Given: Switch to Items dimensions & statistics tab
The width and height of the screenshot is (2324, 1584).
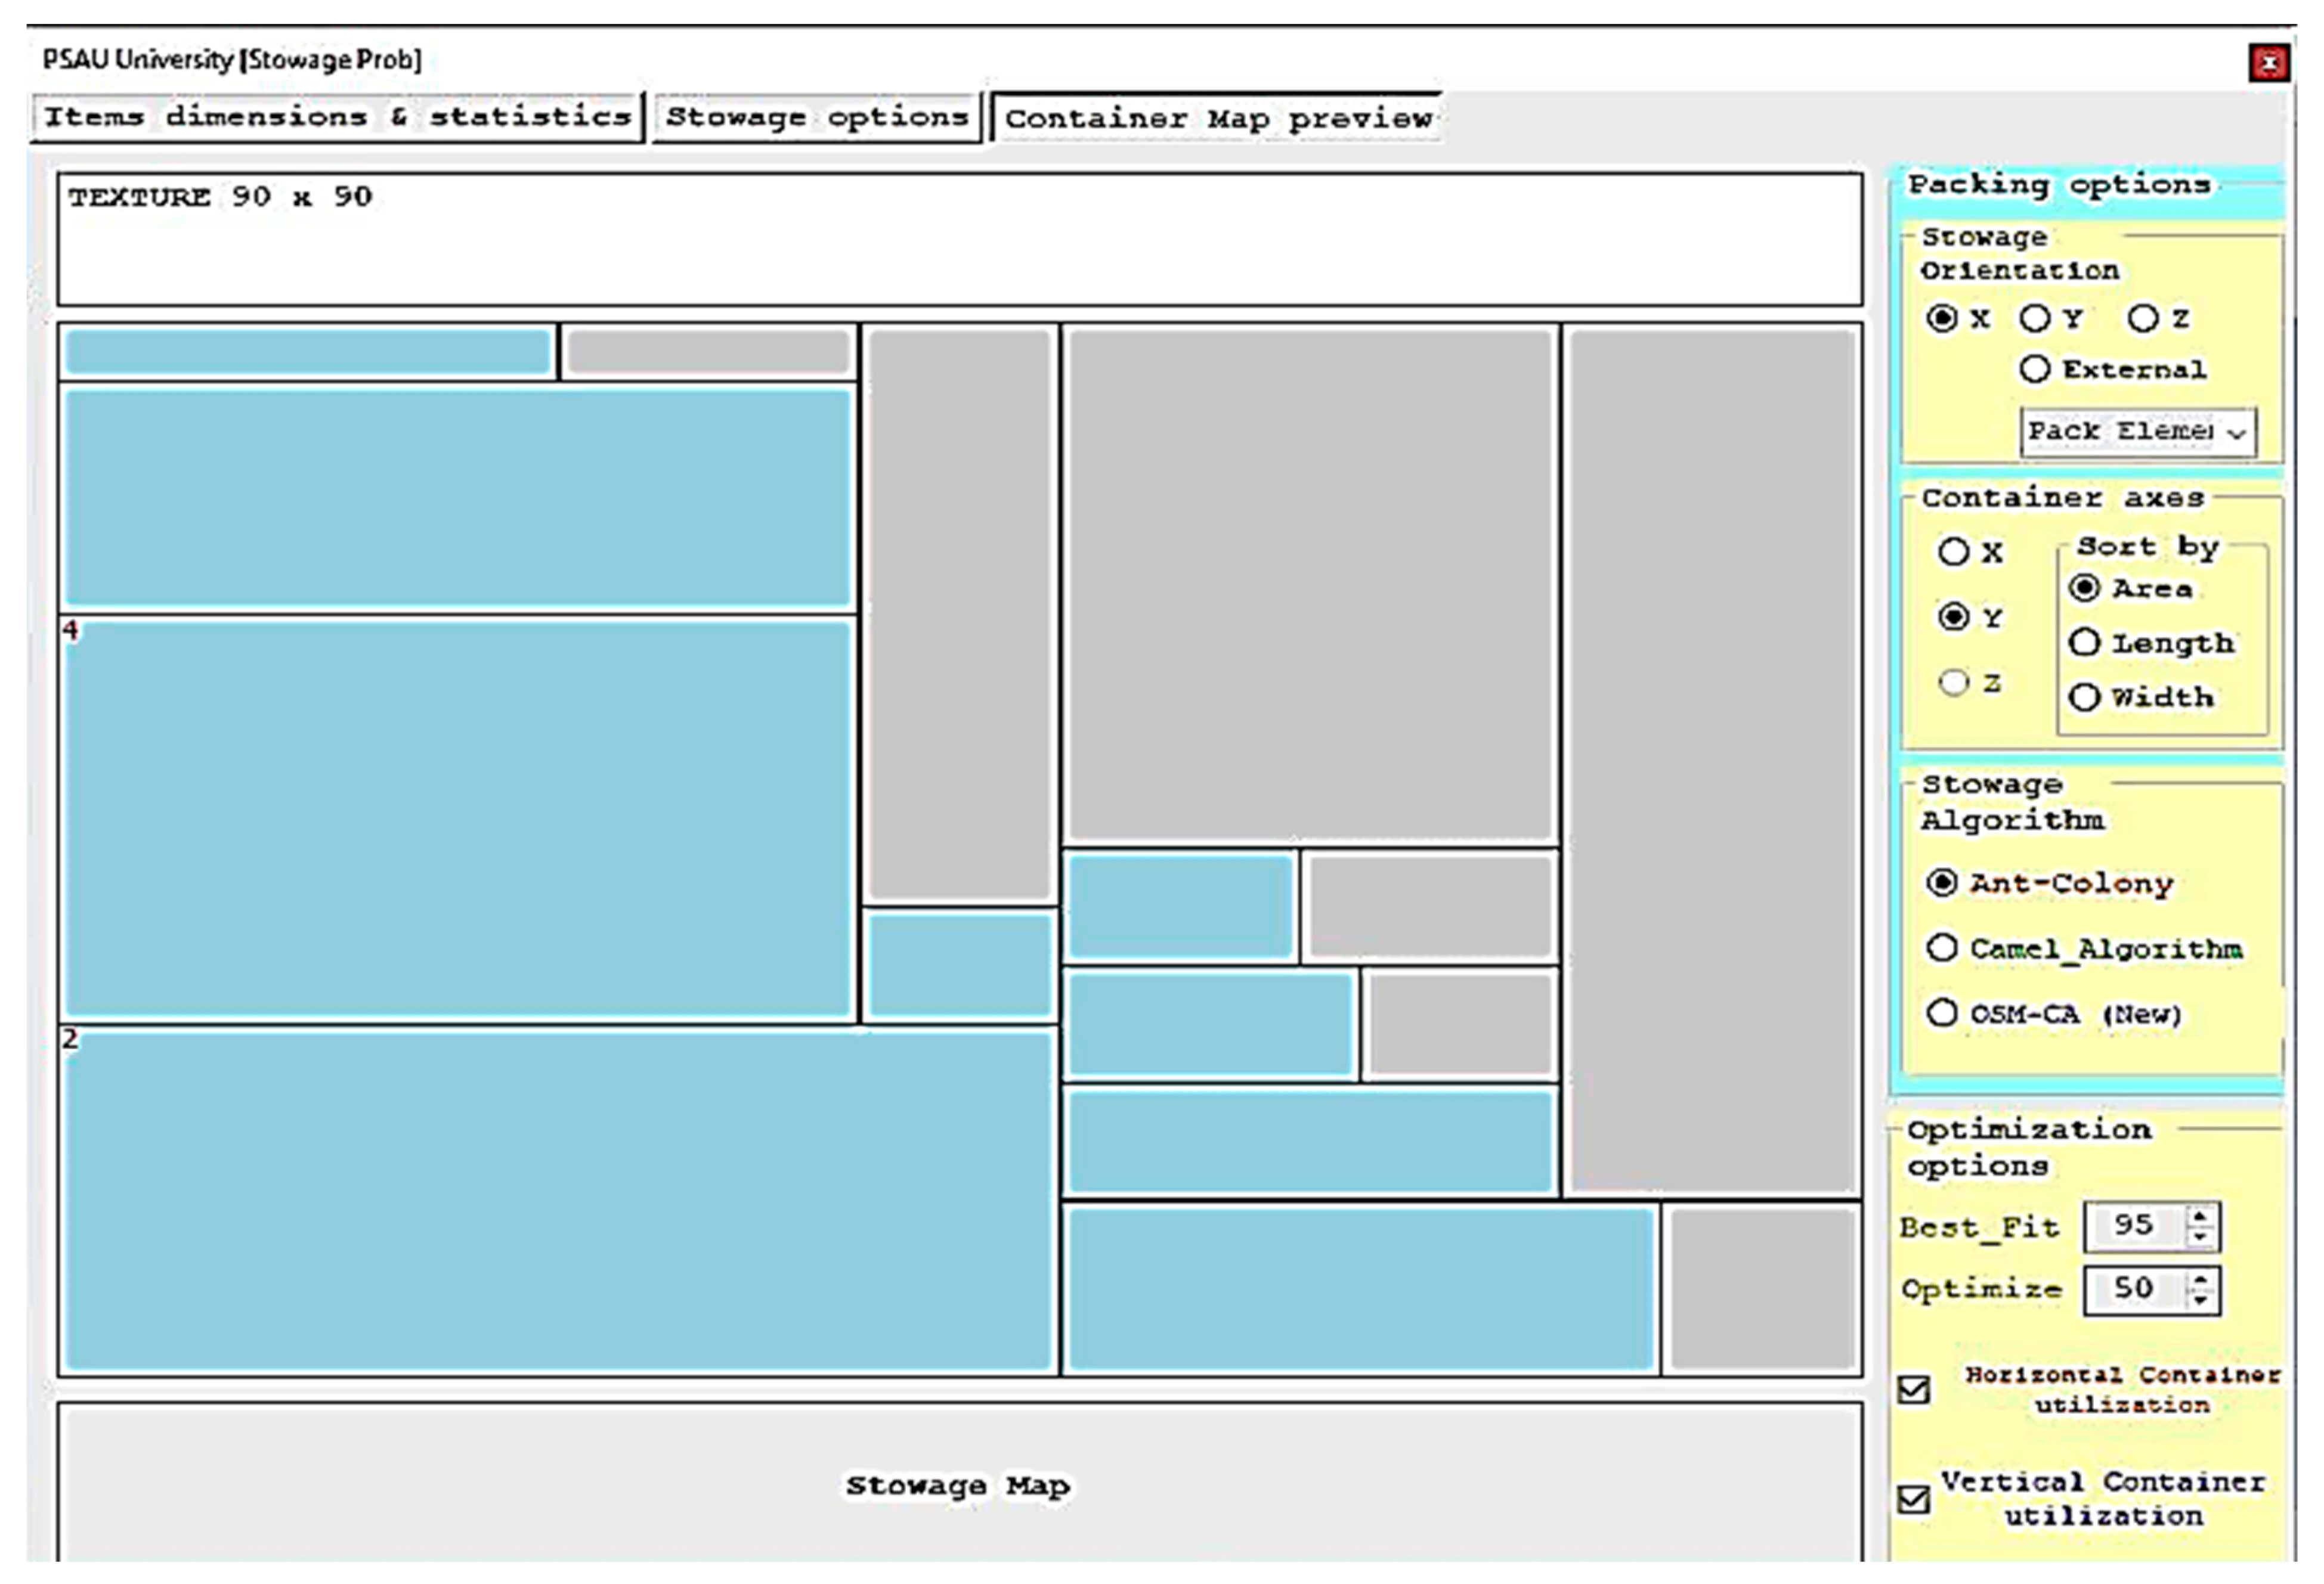Looking at the screenshot, I should (337, 118).
